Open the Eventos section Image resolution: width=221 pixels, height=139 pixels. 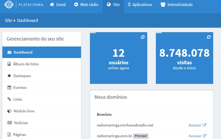42,88
